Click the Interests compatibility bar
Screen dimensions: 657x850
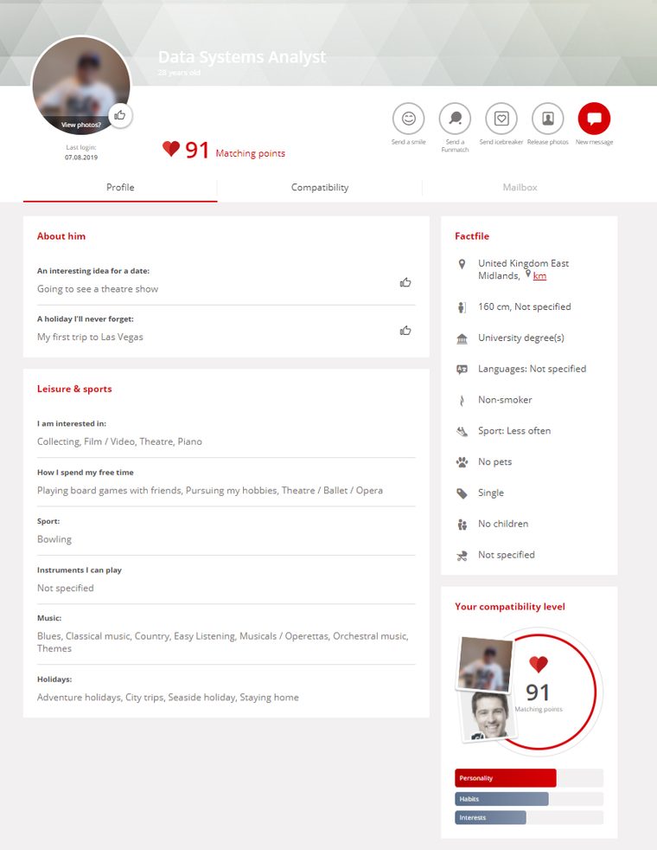pos(490,817)
